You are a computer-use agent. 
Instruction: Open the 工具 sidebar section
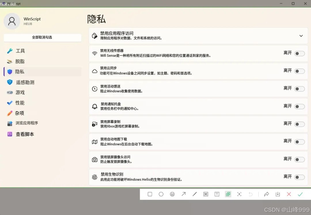42,51
